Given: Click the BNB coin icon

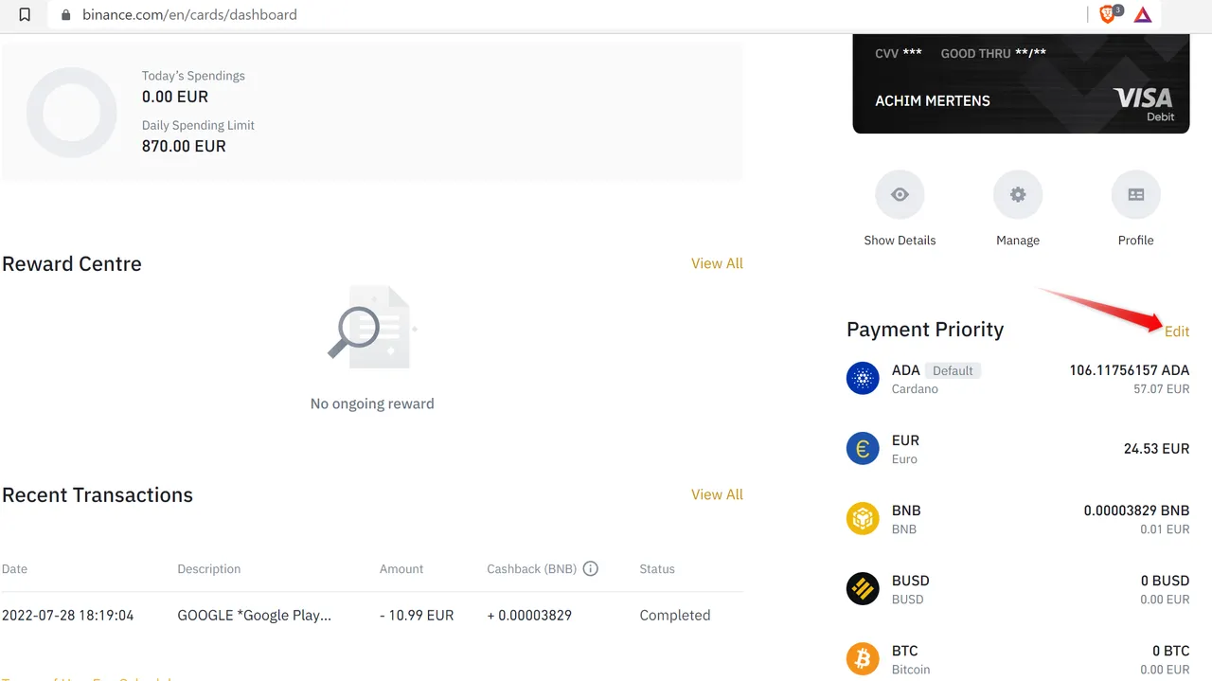Looking at the screenshot, I should coord(863,518).
